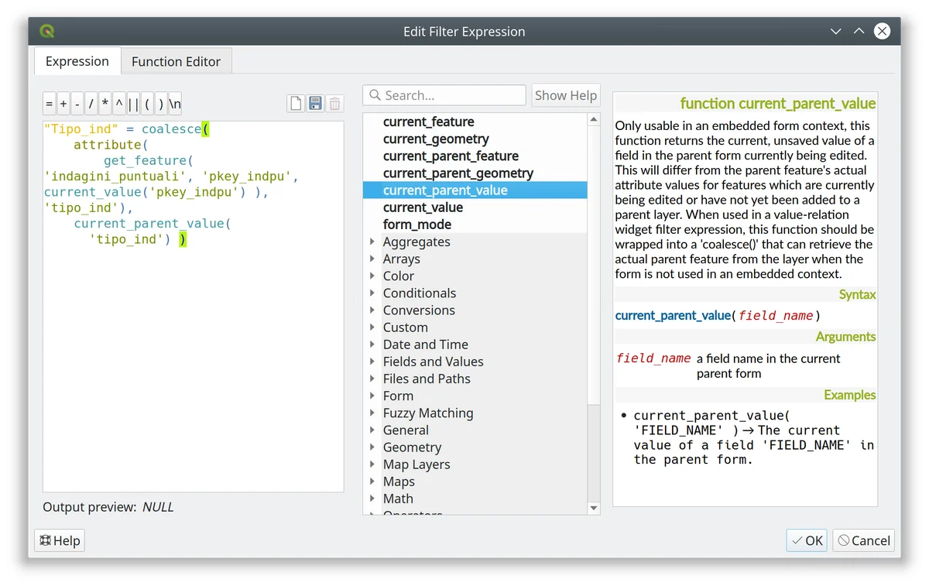Click the QGIS logo in the title bar
Screen dimensions: 929x586
[47, 32]
